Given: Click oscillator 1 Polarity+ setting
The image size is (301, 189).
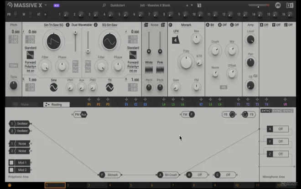Looking at the screenshot, I should 31,66.
